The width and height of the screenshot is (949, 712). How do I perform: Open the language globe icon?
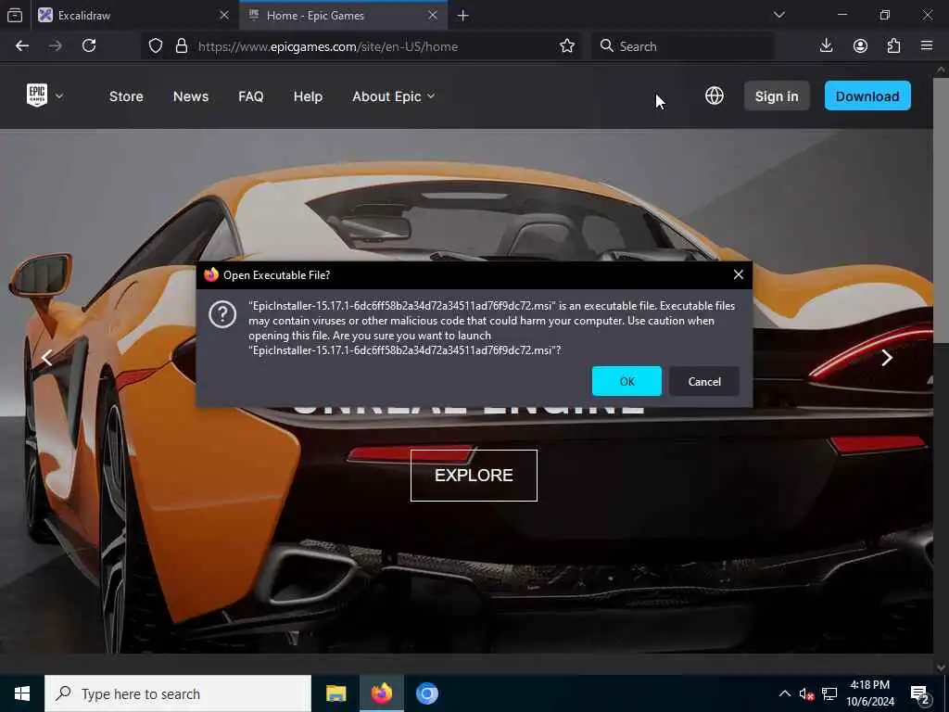pos(715,95)
